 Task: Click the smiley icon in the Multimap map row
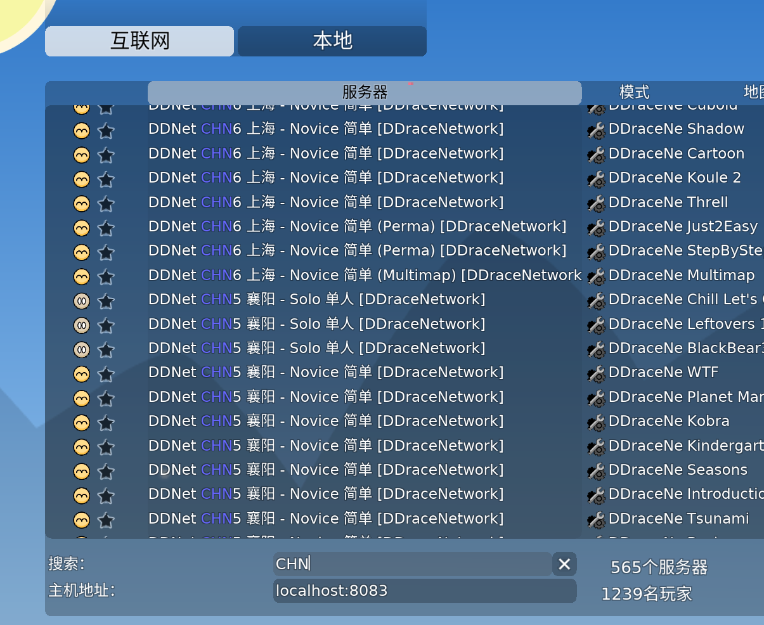(x=82, y=276)
